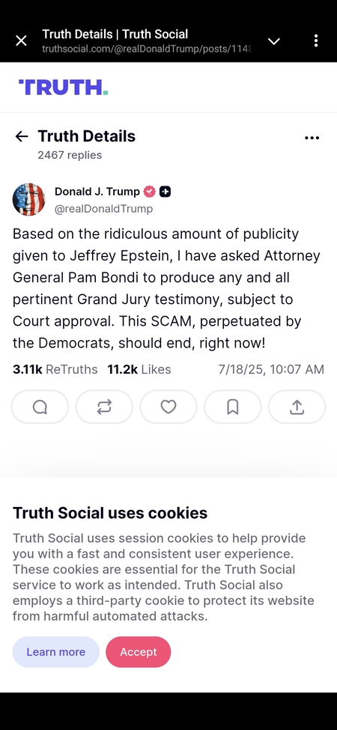This screenshot has height=730, width=337.
Task: Like the post with heart icon
Action: (168, 407)
